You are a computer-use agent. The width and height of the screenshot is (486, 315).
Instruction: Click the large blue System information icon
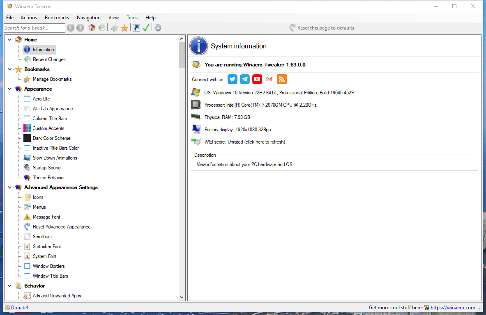click(x=199, y=46)
